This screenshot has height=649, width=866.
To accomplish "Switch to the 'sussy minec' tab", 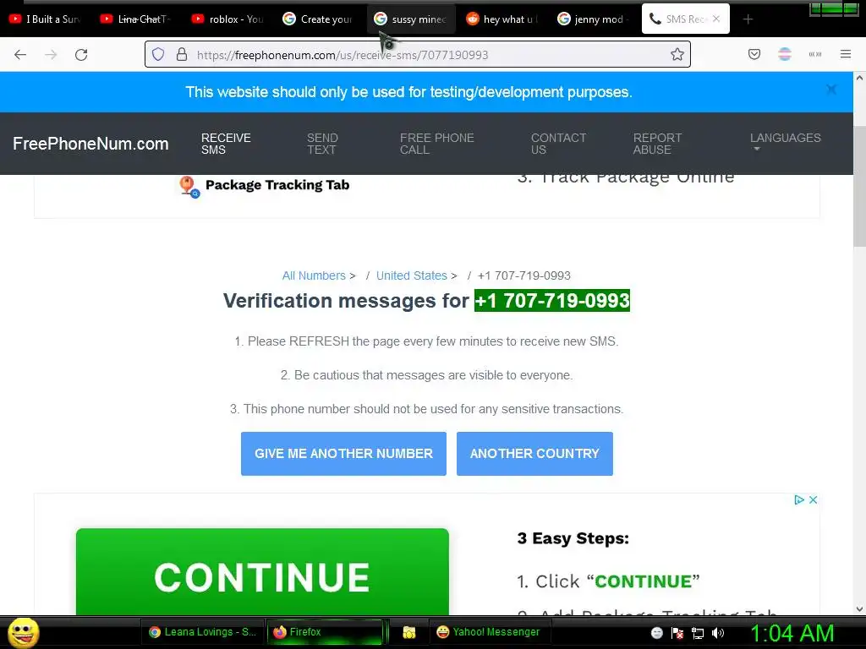I will (x=412, y=19).
